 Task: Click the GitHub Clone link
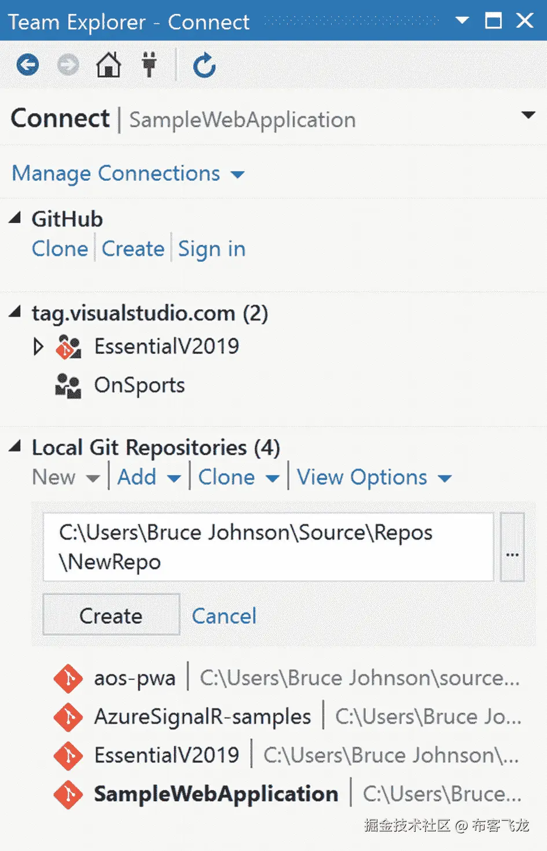point(60,249)
